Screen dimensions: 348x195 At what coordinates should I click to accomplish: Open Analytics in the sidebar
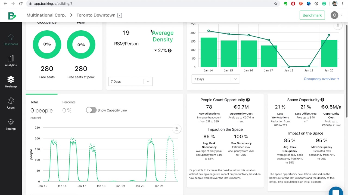11,61
